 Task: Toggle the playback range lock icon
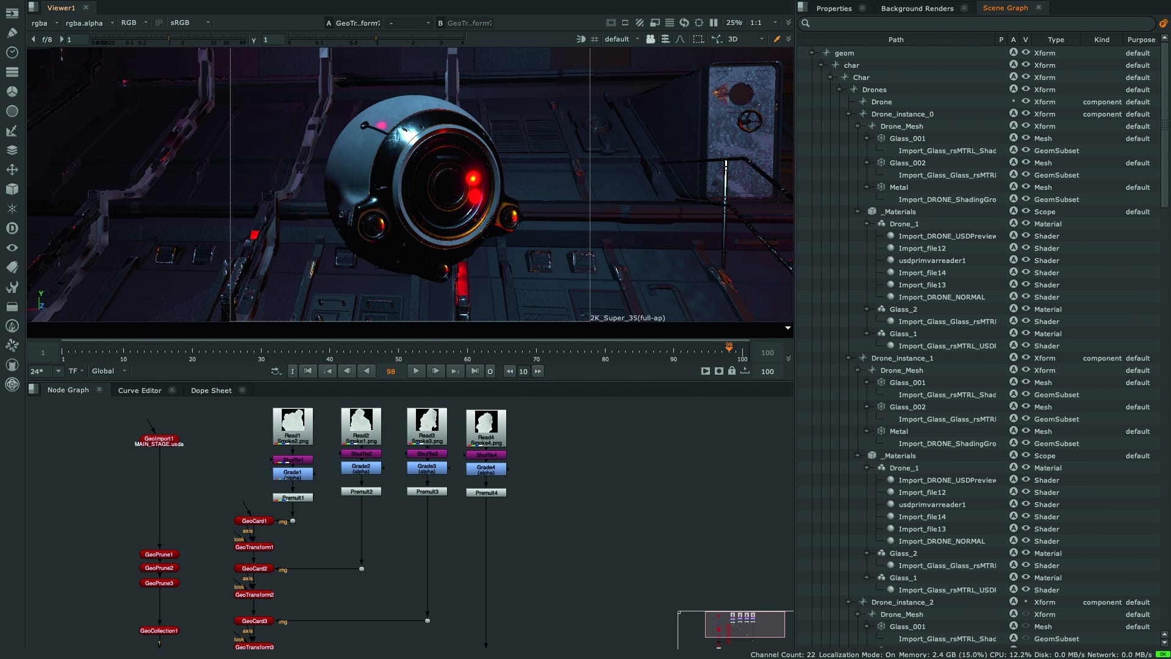pyautogui.click(x=732, y=371)
